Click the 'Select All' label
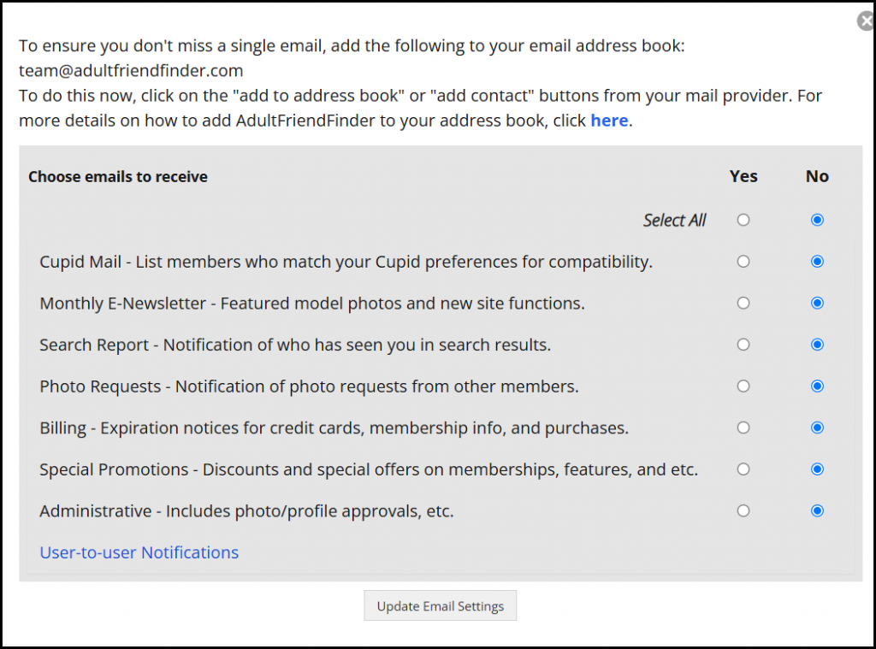876x649 pixels. coord(675,221)
